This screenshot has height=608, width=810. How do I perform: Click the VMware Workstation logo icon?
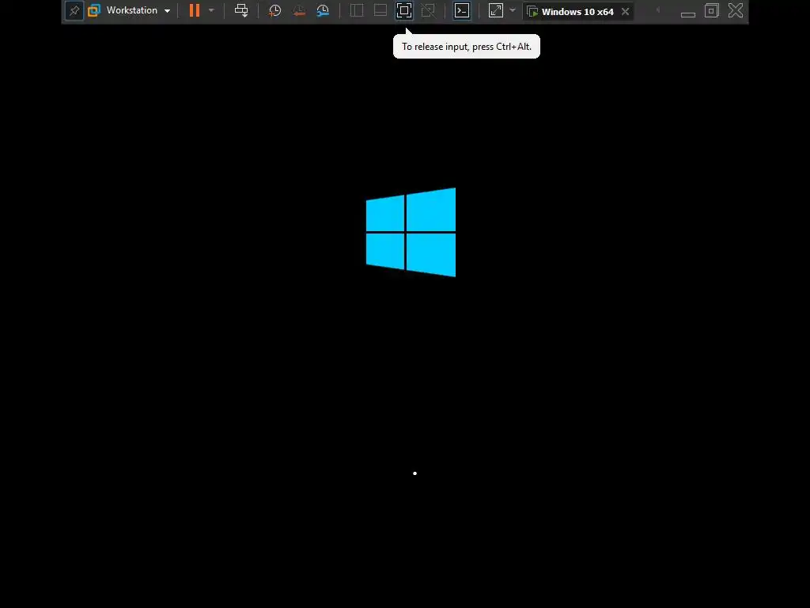(x=94, y=10)
